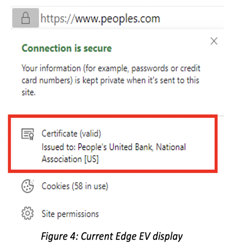Viewport: 227px width, 244px height.
Task: Click the https://www.peoples.com address field
Action: point(100,19)
